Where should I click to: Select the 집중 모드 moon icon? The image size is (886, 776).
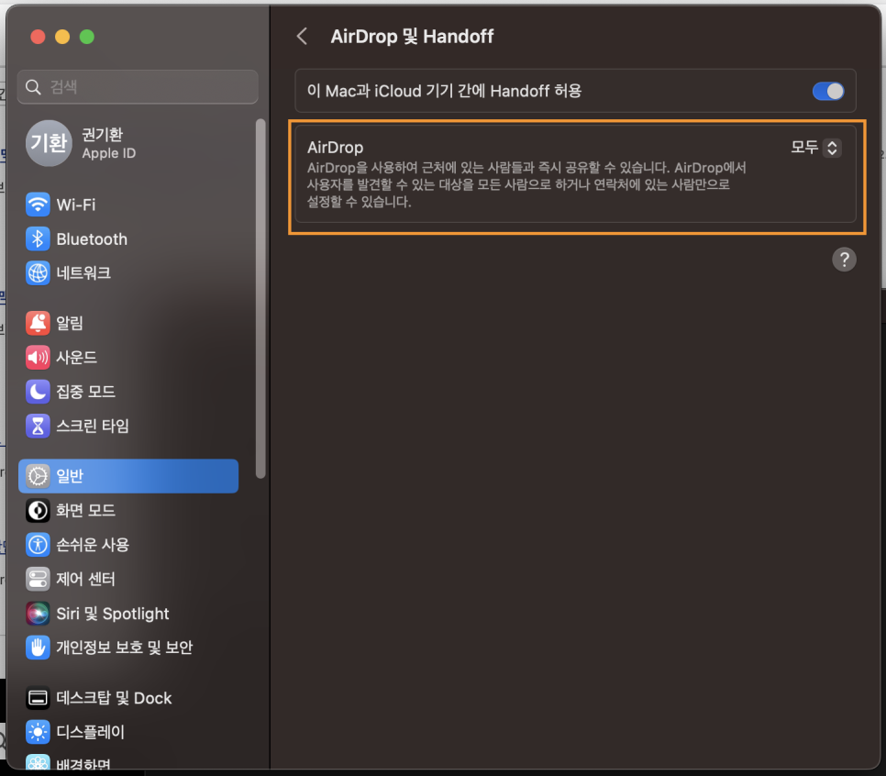click(x=38, y=391)
